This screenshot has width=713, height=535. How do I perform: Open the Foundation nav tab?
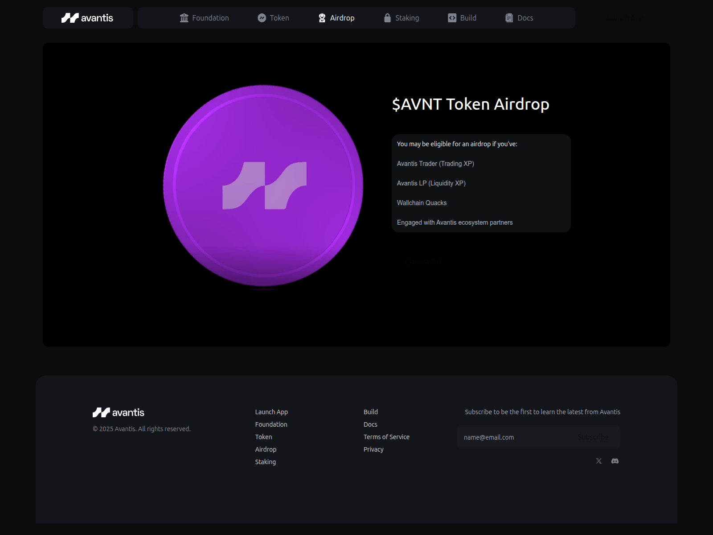click(204, 18)
